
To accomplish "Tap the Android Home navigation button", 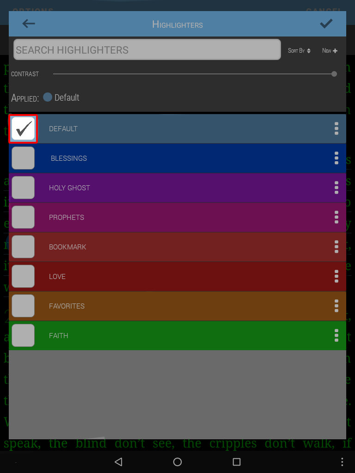I will click(x=177, y=462).
